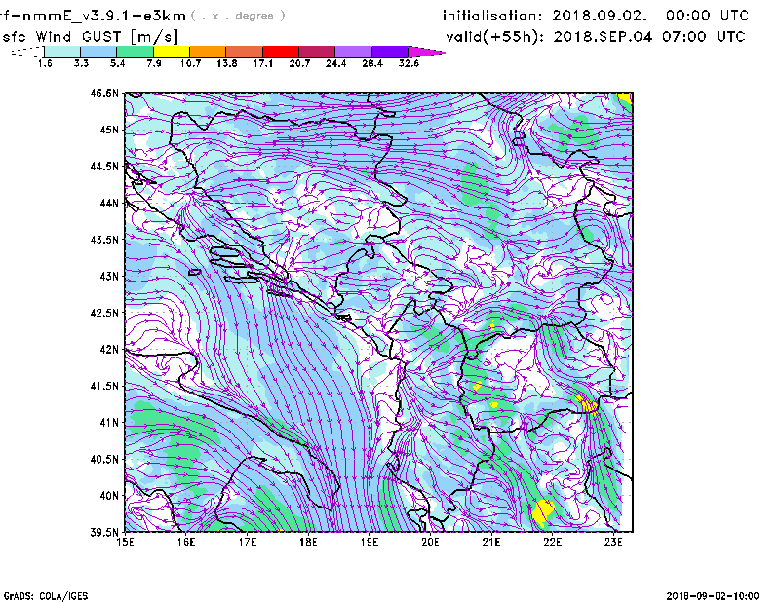Screen dimensions: 780x602
Task: Pick the lavender legend swatch after 24.4
Action: [354, 52]
